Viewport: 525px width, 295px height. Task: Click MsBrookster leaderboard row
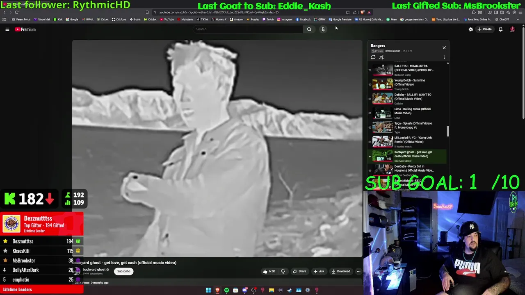click(41, 261)
